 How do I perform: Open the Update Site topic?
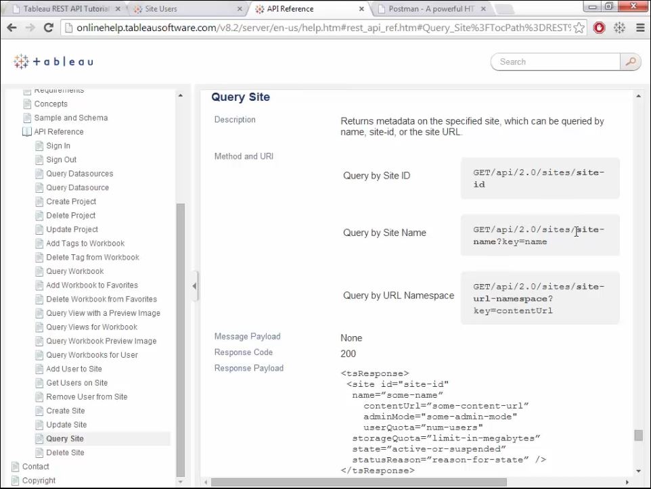(66, 425)
